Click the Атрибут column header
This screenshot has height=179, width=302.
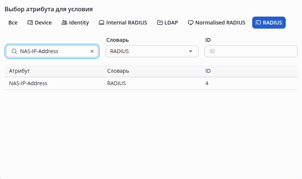click(19, 71)
